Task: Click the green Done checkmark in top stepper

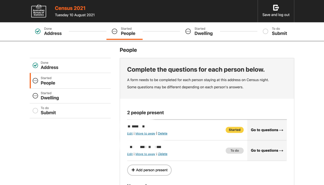Action: (x=38, y=31)
